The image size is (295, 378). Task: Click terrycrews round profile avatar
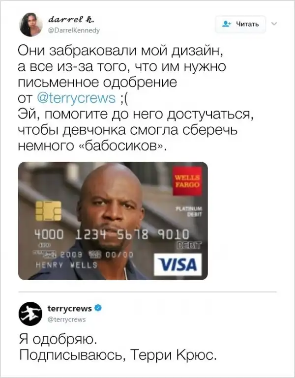[x=30, y=314]
